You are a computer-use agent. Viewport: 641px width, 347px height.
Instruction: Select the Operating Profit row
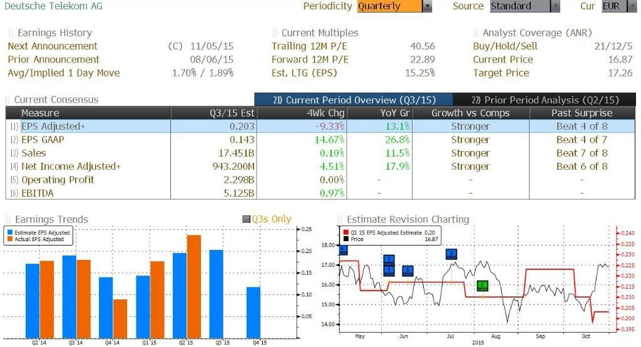click(320, 180)
